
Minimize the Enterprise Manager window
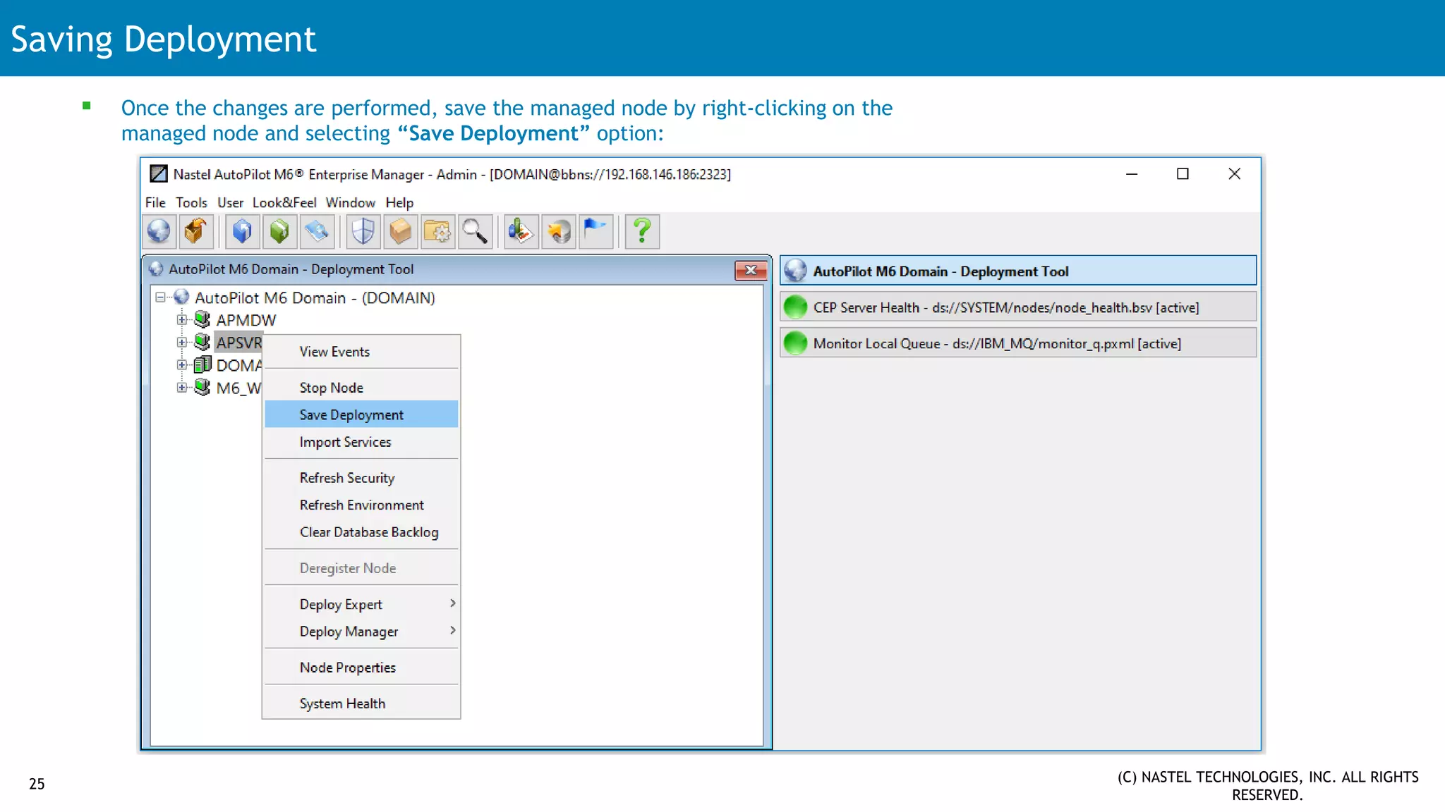(x=1132, y=173)
